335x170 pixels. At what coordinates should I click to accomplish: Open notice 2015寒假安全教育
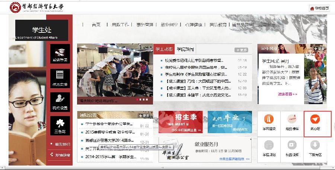click(110, 132)
